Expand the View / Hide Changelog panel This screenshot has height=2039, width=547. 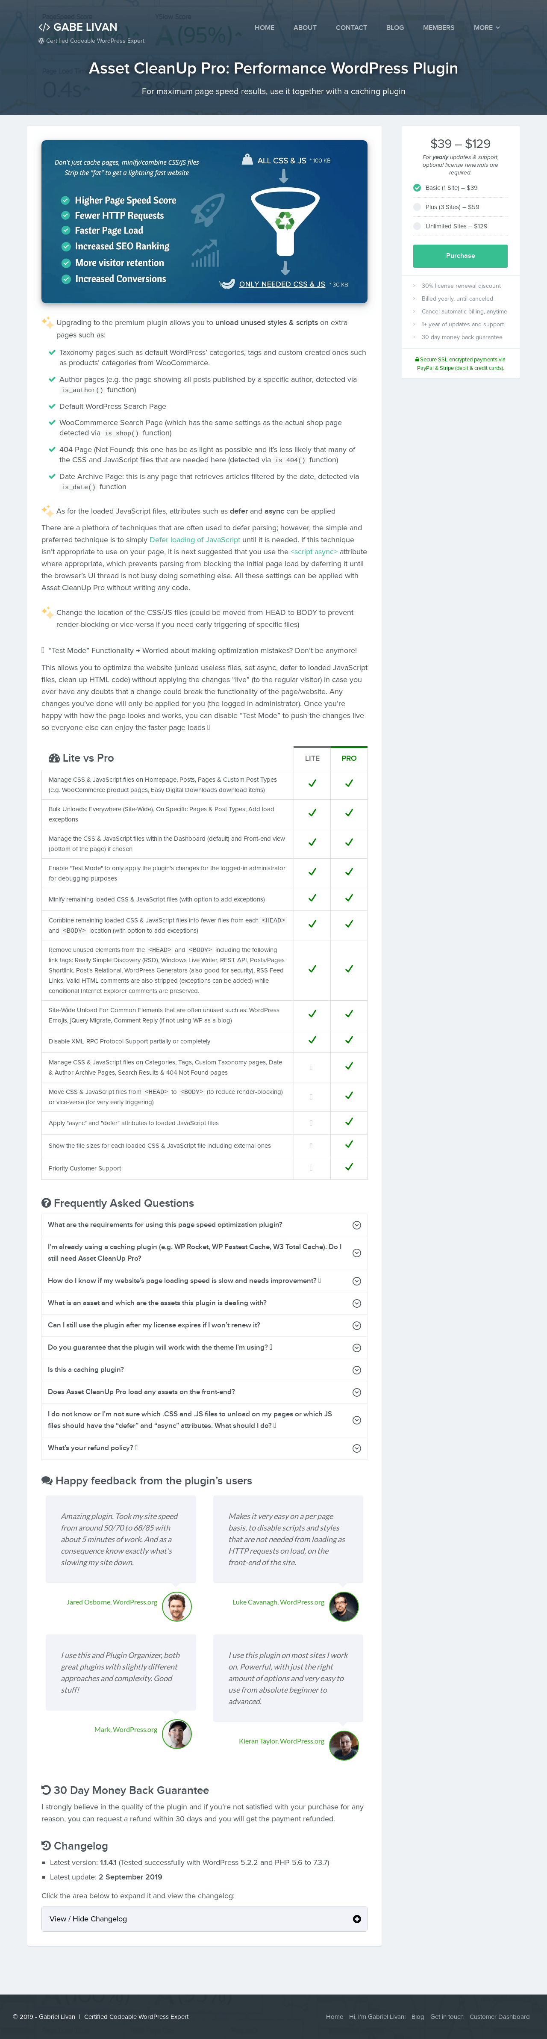204,1919
